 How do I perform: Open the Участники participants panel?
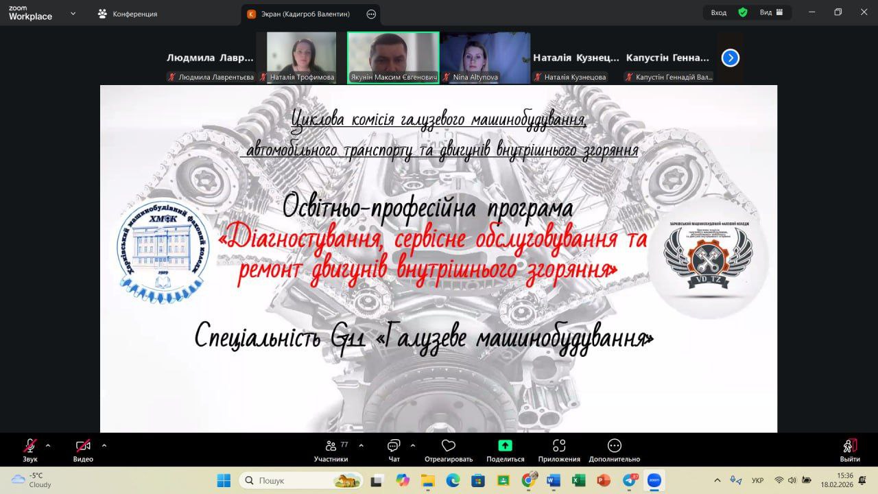coord(331,450)
